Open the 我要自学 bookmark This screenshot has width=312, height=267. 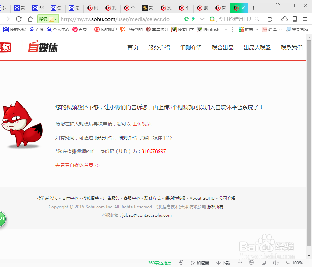(183, 30)
